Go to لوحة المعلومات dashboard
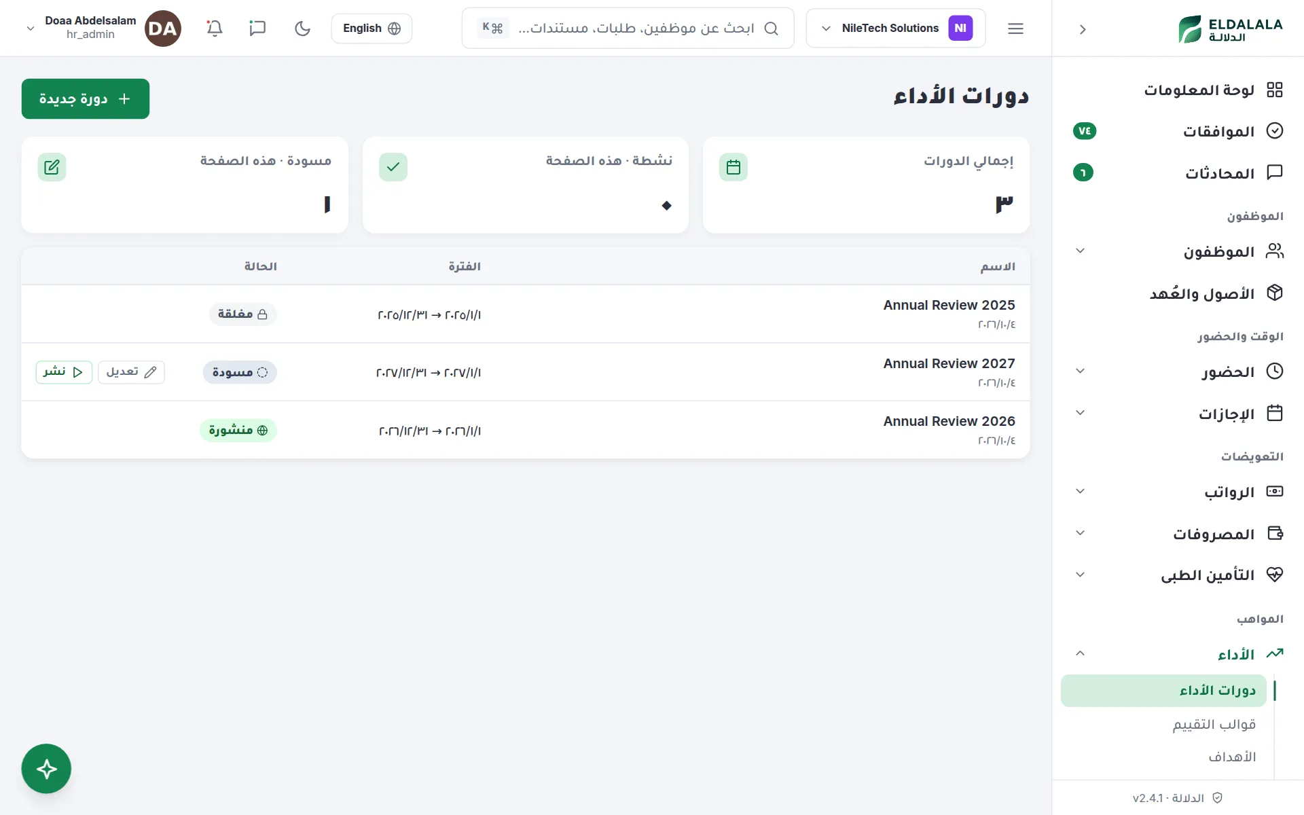The height and width of the screenshot is (815, 1304). coord(1178,90)
